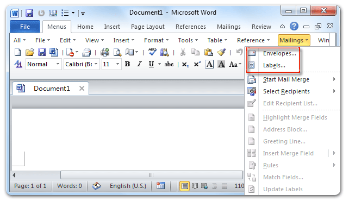
Task: Click the Save disk icon in the Menus toolbar
Action: point(42,52)
